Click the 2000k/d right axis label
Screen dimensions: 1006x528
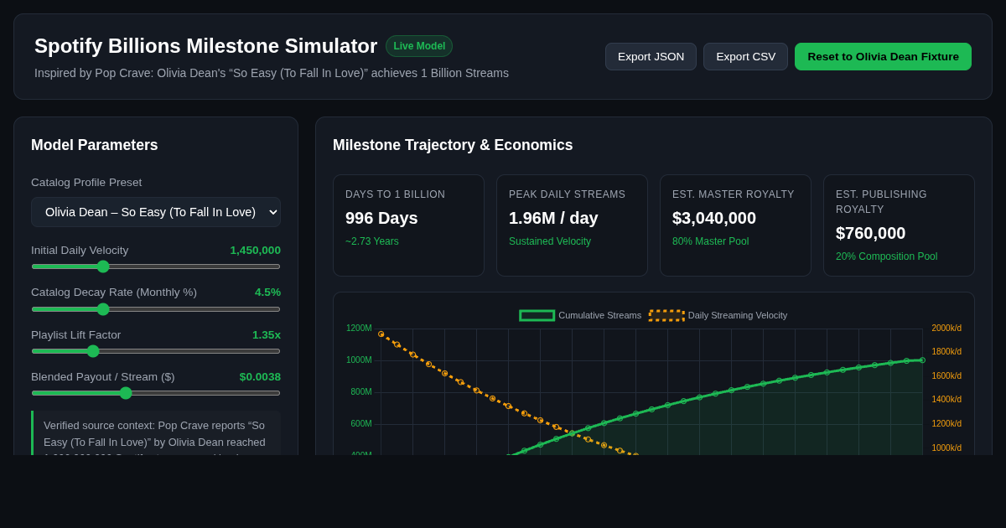click(x=946, y=329)
